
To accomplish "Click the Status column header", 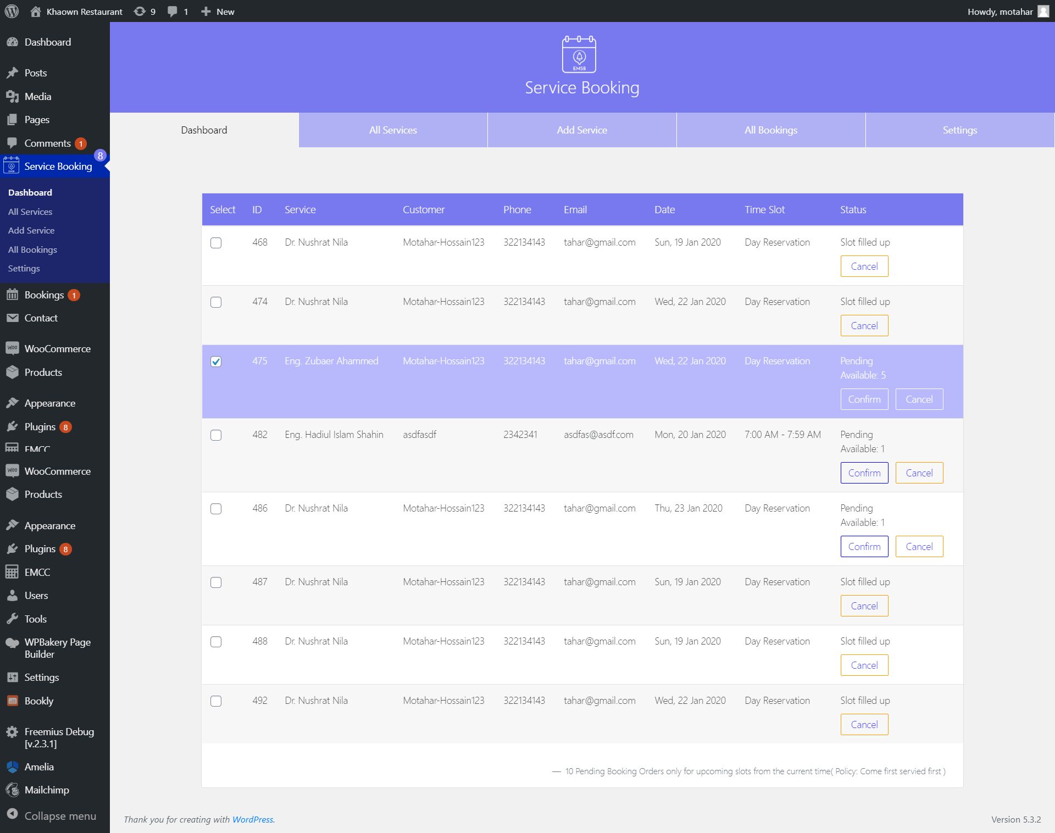I will (x=853, y=209).
